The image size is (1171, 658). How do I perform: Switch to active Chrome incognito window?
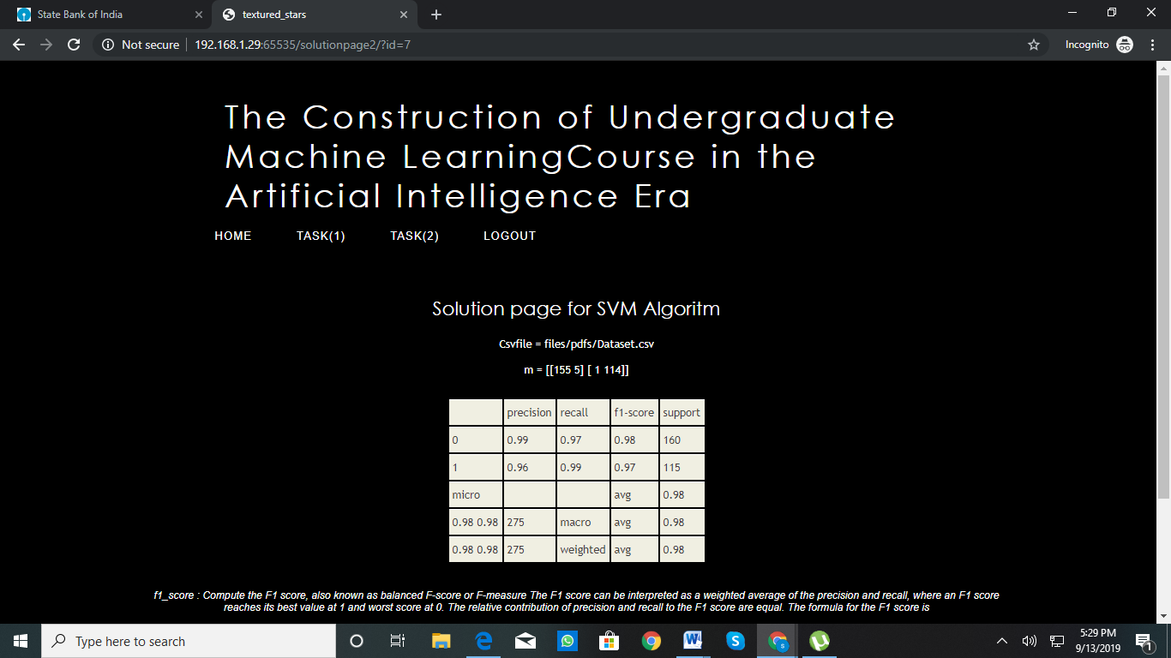click(778, 641)
